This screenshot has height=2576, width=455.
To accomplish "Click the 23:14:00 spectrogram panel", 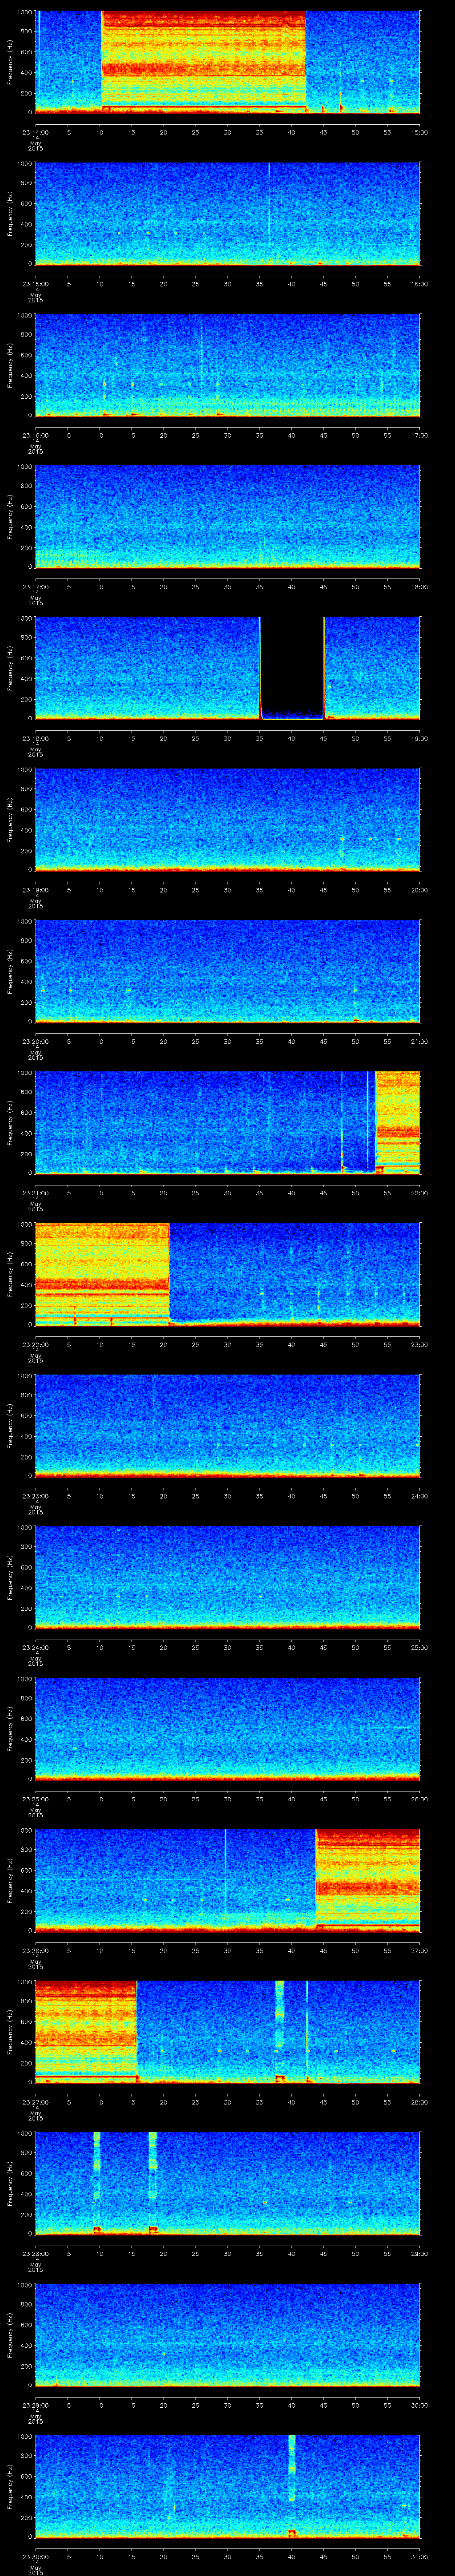I will pyautogui.click(x=228, y=62).
